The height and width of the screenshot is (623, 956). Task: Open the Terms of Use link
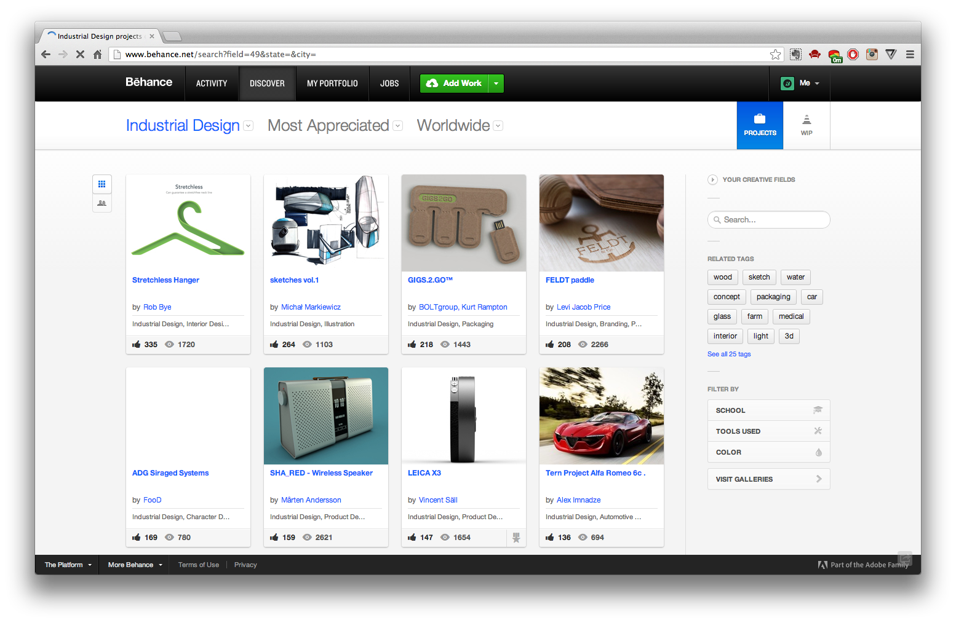[199, 565]
